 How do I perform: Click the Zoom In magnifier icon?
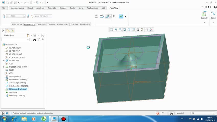click(116, 29)
